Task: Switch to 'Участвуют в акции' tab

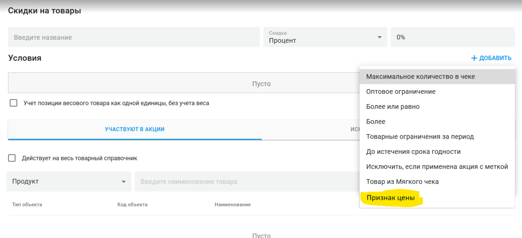Action: (134, 129)
